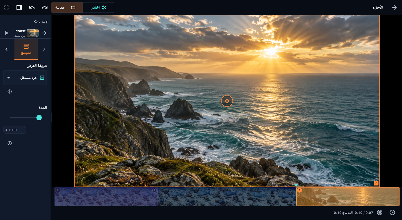Image resolution: width=402 pixels, height=220 pixels.
Task: Click arrow next to الأجزاء
Action: (394, 7)
